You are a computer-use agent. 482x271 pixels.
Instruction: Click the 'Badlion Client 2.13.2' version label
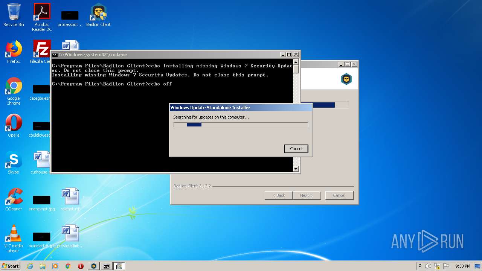pos(192,186)
